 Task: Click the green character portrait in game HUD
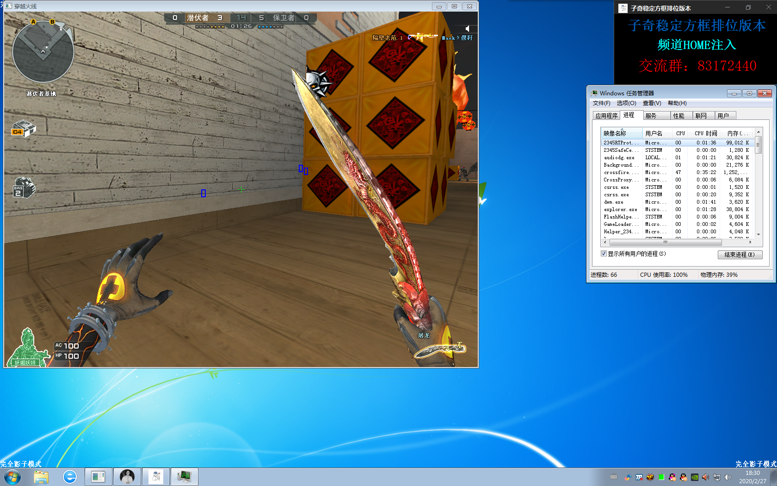tap(28, 347)
